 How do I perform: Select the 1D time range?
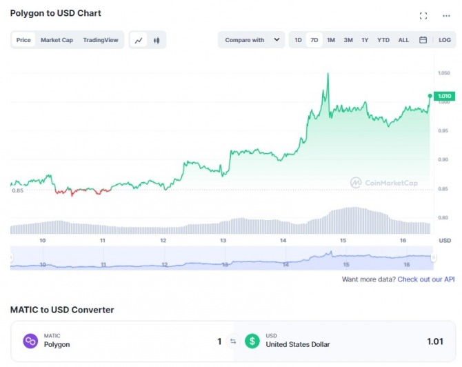pos(298,40)
